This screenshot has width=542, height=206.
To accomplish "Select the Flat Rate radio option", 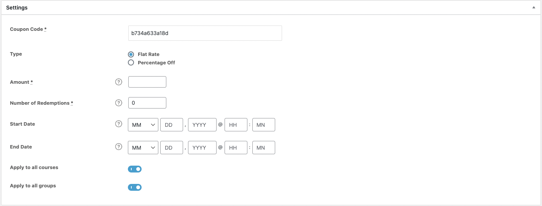I will point(131,54).
